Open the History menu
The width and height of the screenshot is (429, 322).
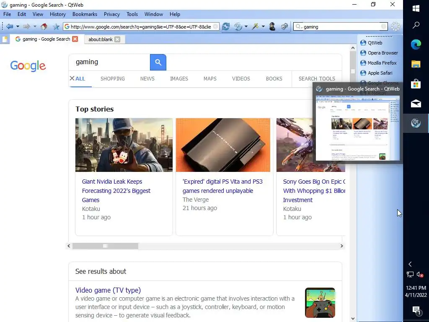click(x=57, y=14)
